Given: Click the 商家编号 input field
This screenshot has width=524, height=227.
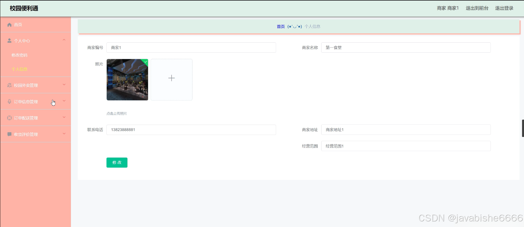Looking at the screenshot, I should tap(191, 48).
